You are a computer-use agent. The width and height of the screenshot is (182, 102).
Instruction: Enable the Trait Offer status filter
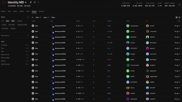(x=5, y=28)
